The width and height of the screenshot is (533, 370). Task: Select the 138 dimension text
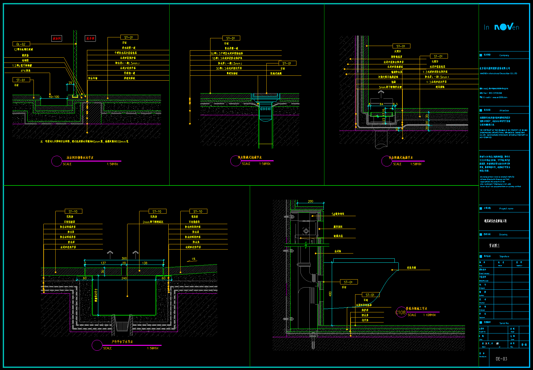(145, 263)
